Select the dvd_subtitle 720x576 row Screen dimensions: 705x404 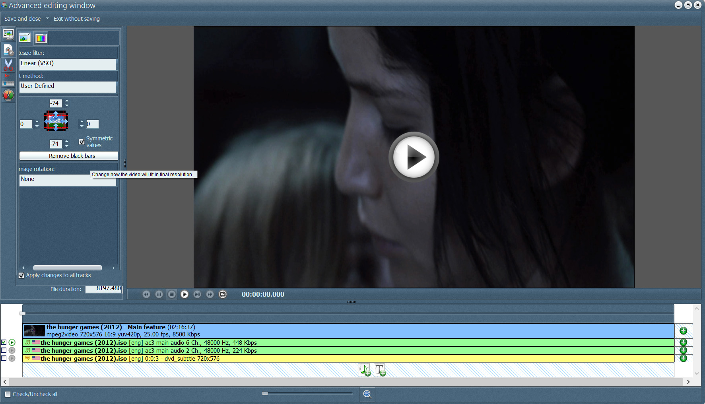tap(348, 358)
